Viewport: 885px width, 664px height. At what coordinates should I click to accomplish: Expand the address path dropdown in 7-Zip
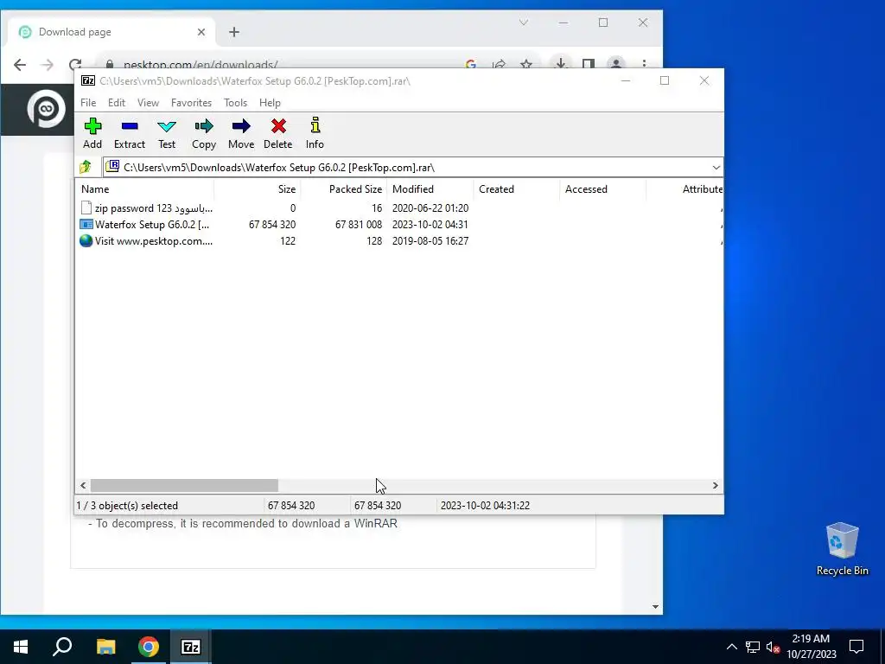716,167
